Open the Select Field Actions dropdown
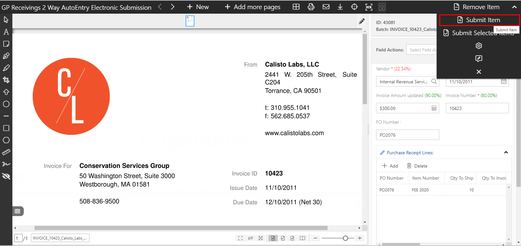 422,50
